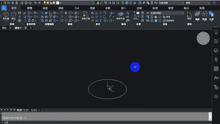Click the redo arrow

pyautogui.click(x=39, y=3)
